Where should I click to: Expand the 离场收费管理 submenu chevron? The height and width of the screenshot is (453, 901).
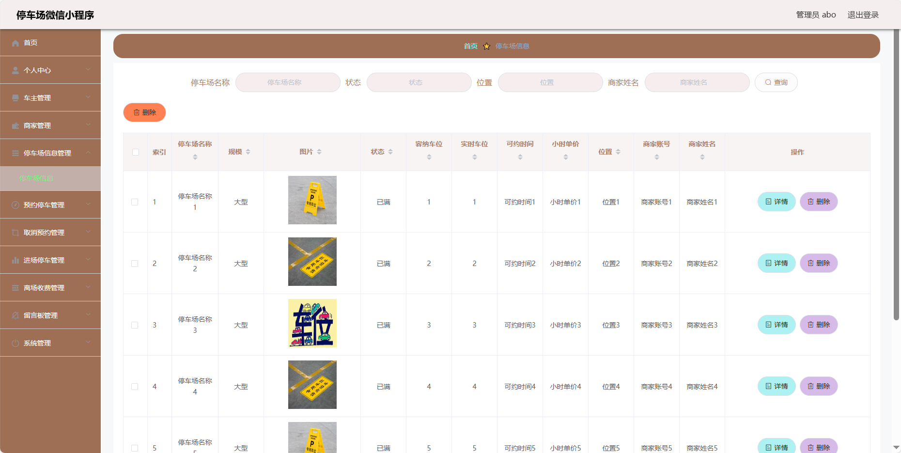tap(88, 287)
